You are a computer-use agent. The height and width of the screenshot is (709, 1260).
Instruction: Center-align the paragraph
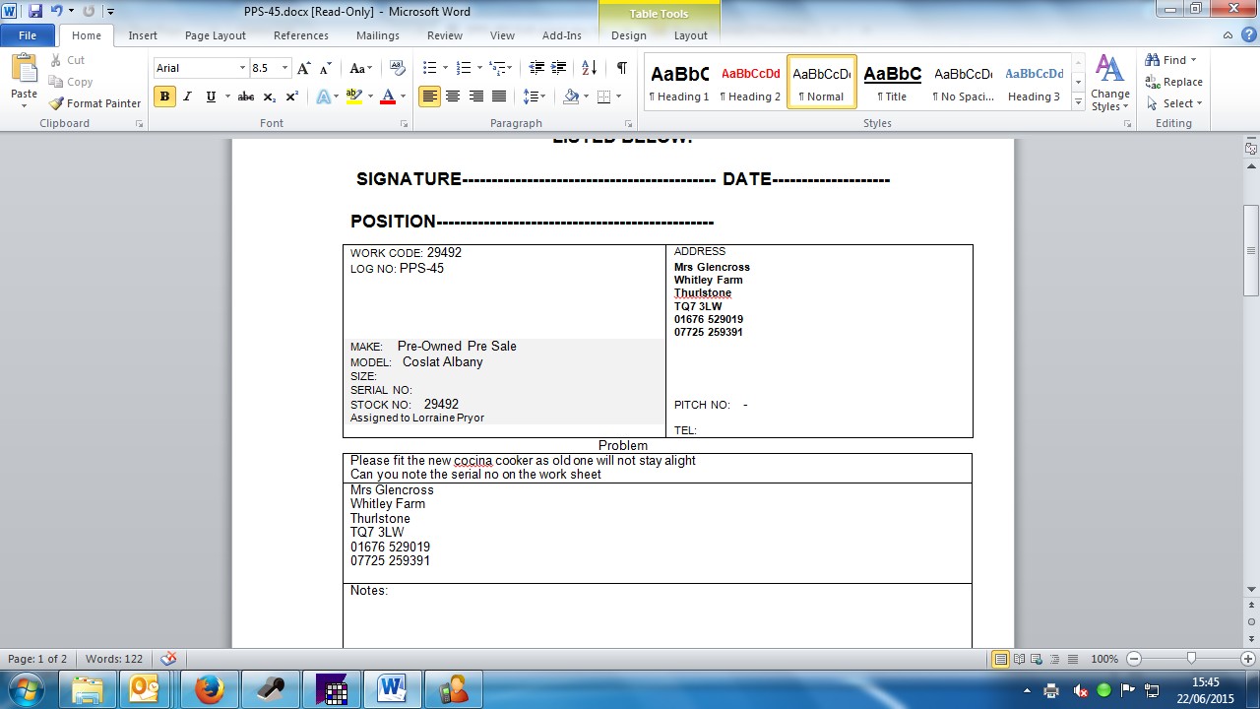[453, 97]
